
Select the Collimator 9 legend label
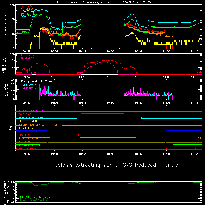(29, 88)
